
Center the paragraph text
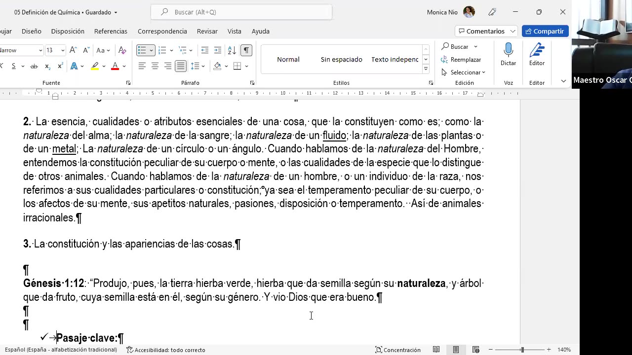pos(155,66)
